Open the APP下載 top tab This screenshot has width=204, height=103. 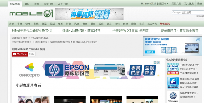63,4
